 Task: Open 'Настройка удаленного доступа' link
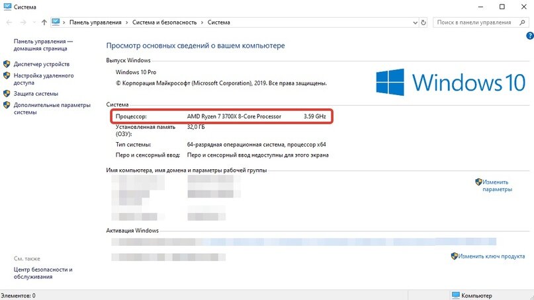[44, 79]
